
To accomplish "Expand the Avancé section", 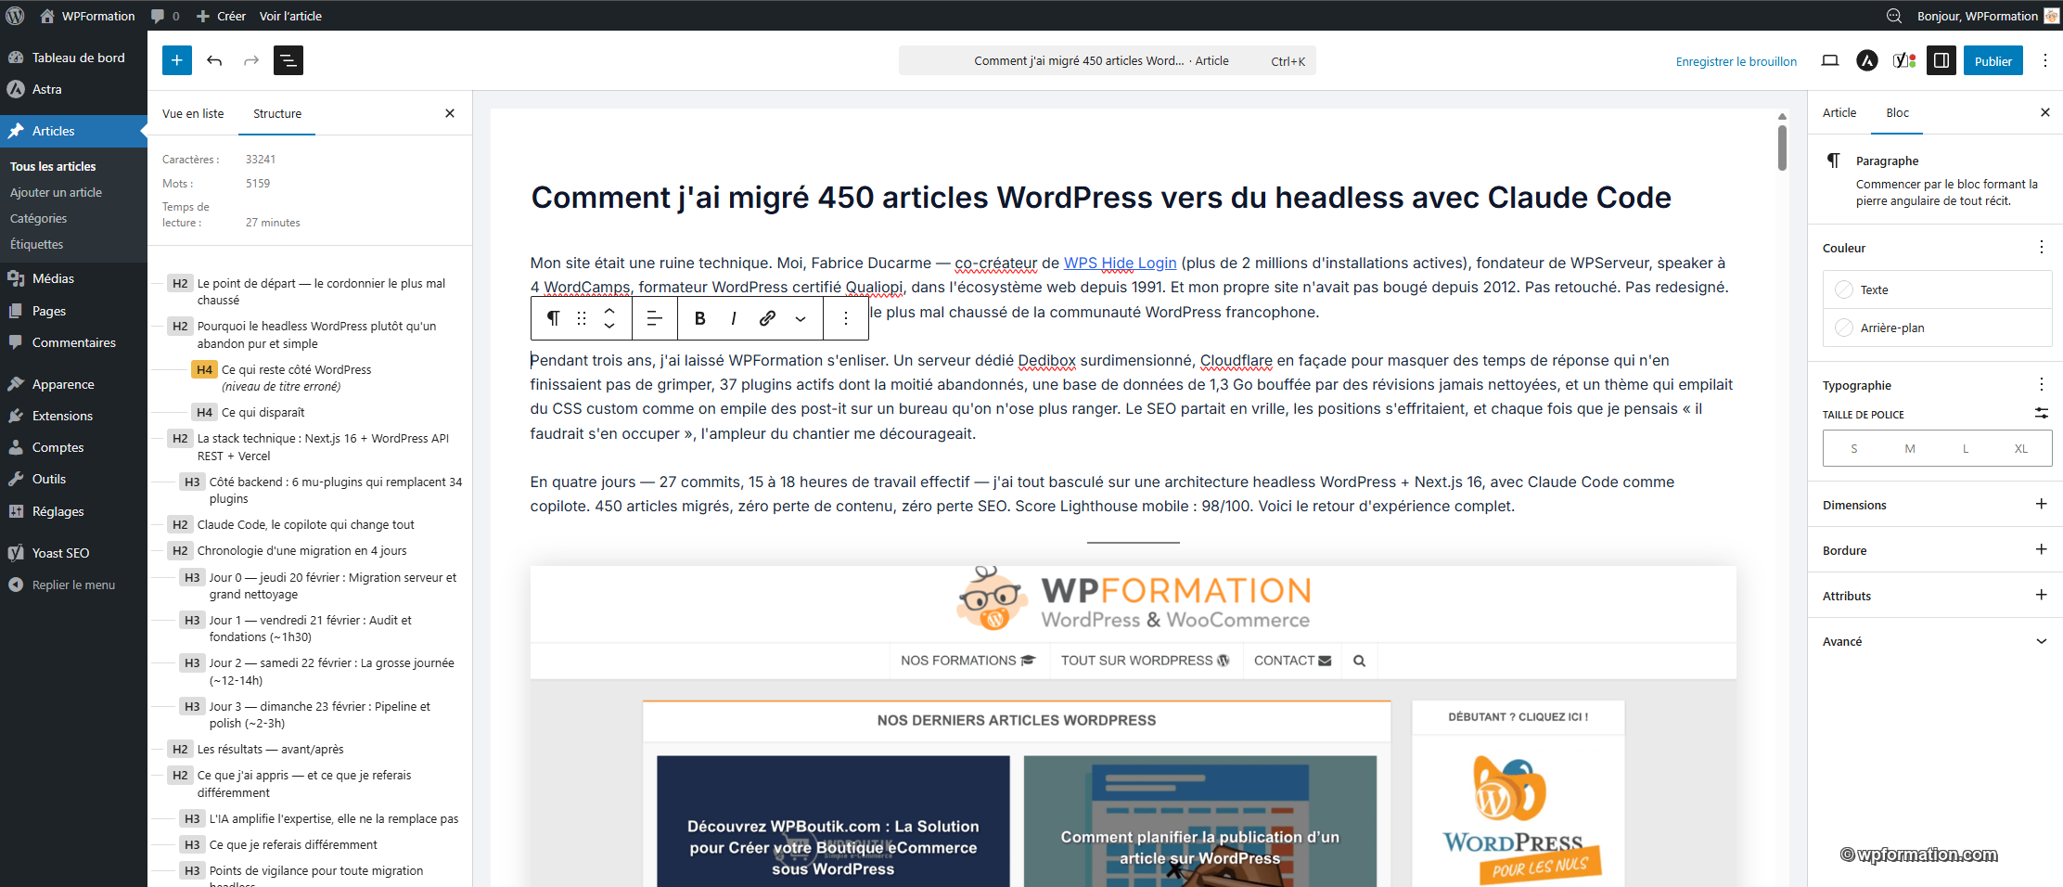I will click(x=1936, y=641).
